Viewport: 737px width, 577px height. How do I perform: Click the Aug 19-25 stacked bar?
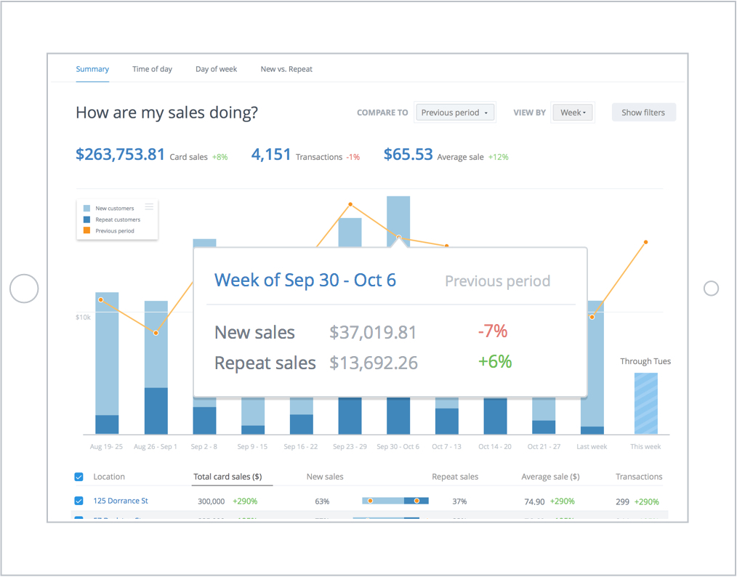click(106, 363)
